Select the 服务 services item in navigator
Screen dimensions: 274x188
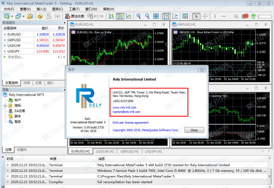[18, 122]
